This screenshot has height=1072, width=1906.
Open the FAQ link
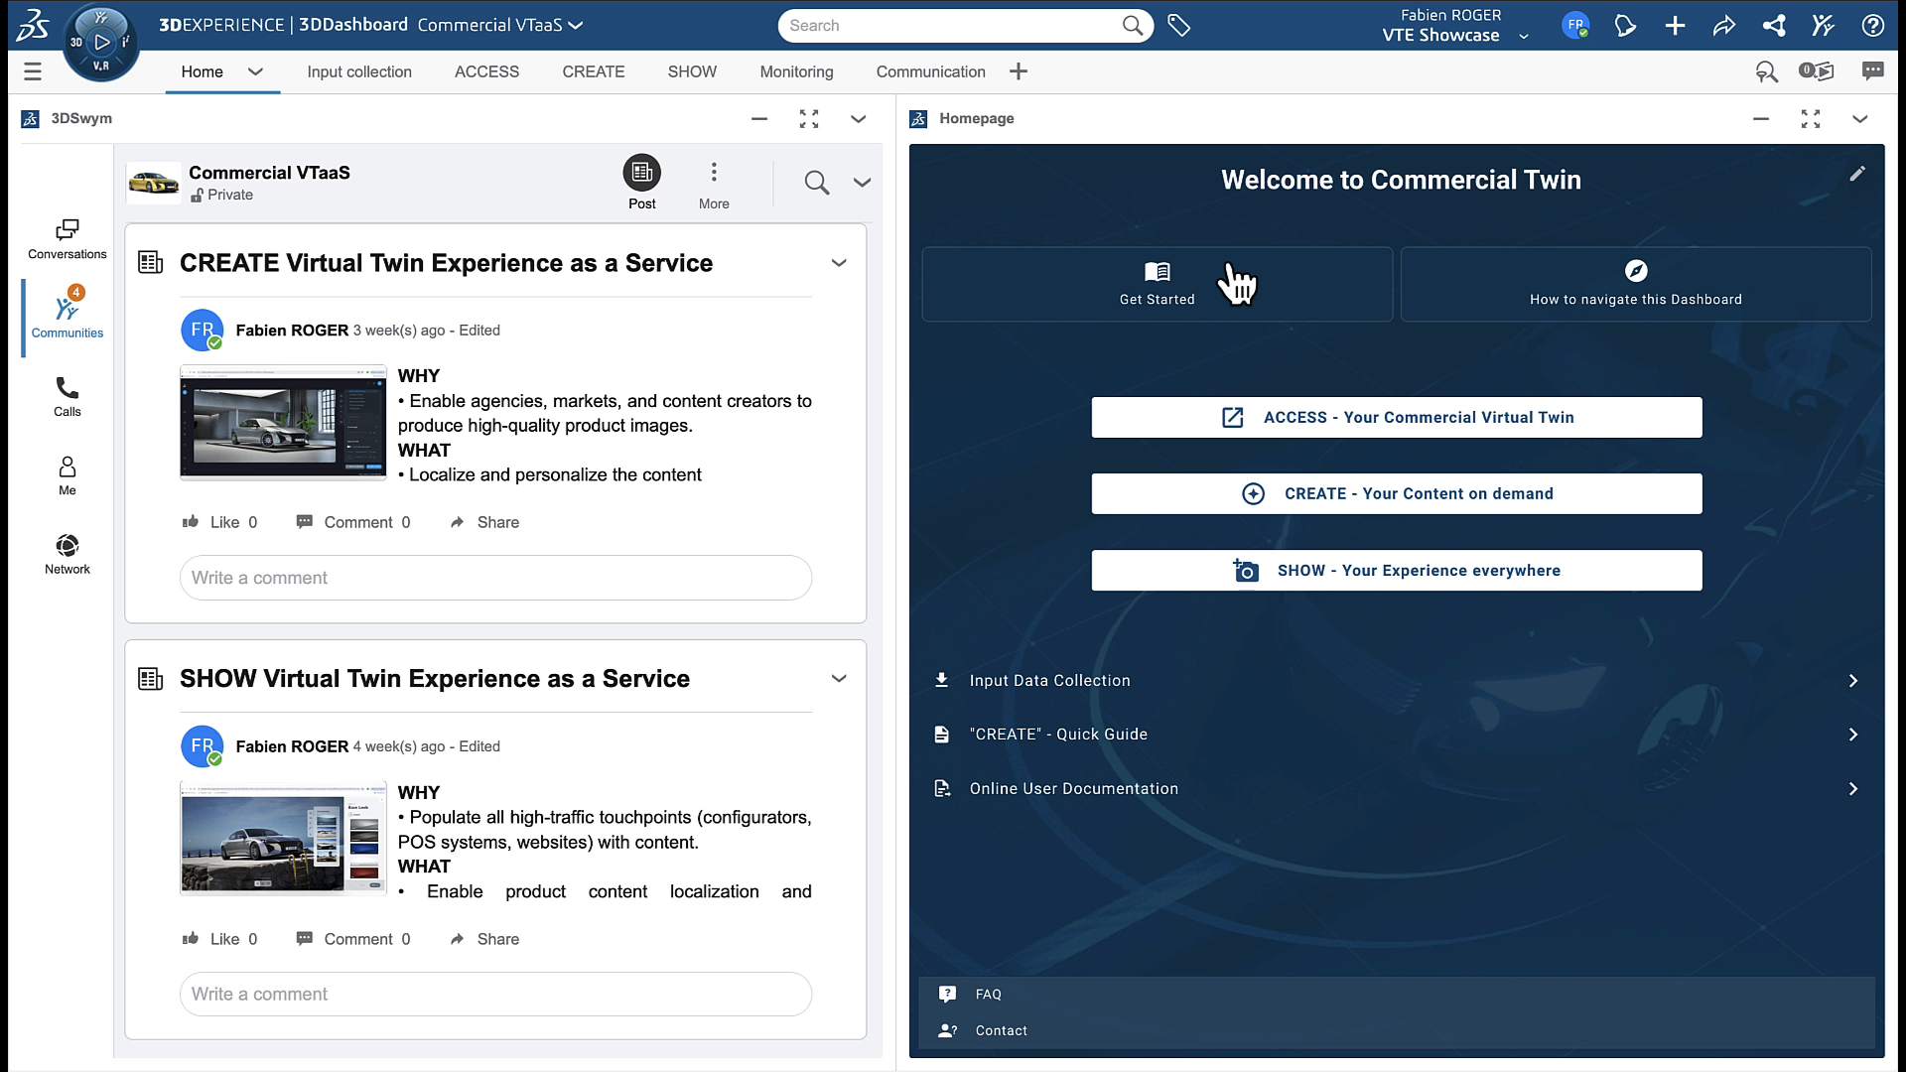(x=988, y=994)
